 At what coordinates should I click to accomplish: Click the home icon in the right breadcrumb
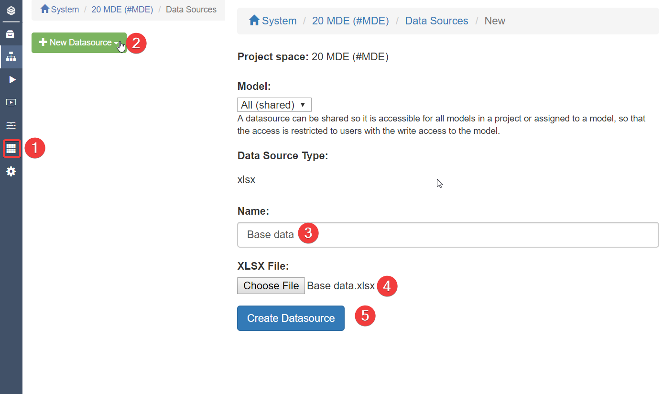point(254,21)
